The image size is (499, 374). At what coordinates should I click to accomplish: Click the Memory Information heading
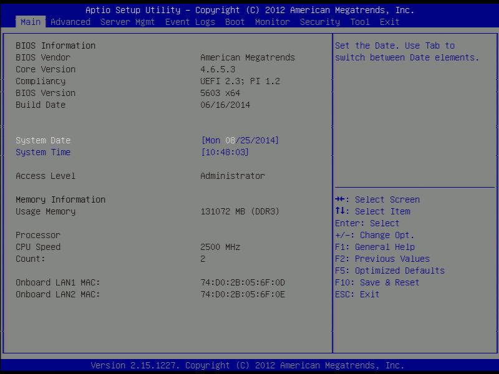[61, 199]
